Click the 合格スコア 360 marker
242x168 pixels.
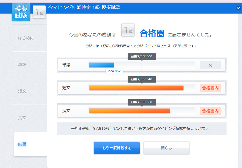tap(142, 102)
